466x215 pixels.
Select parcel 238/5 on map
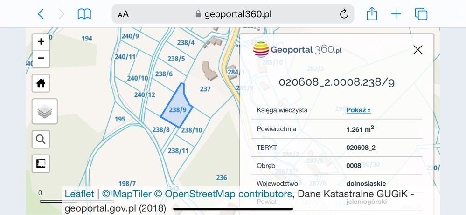176,59
